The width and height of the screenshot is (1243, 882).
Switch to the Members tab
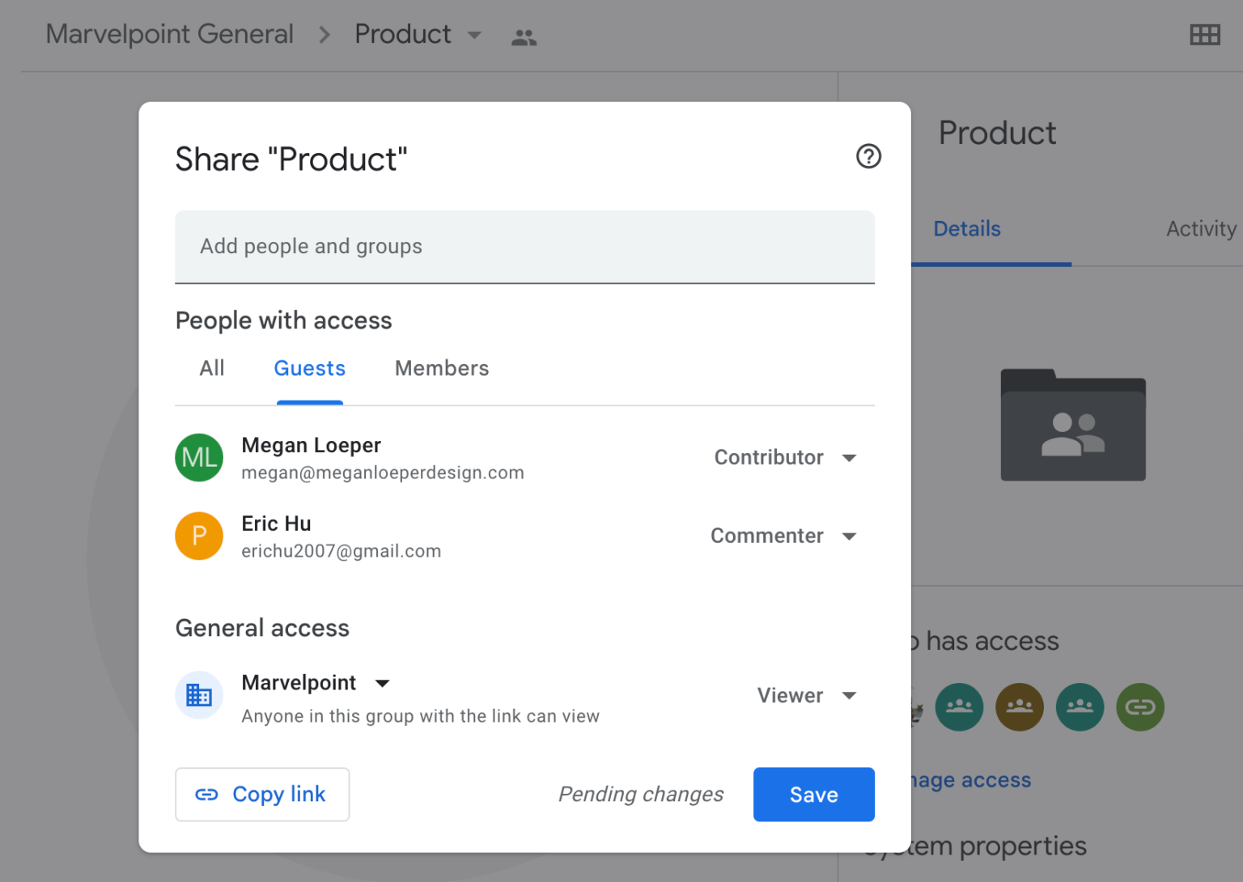click(441, 368)
